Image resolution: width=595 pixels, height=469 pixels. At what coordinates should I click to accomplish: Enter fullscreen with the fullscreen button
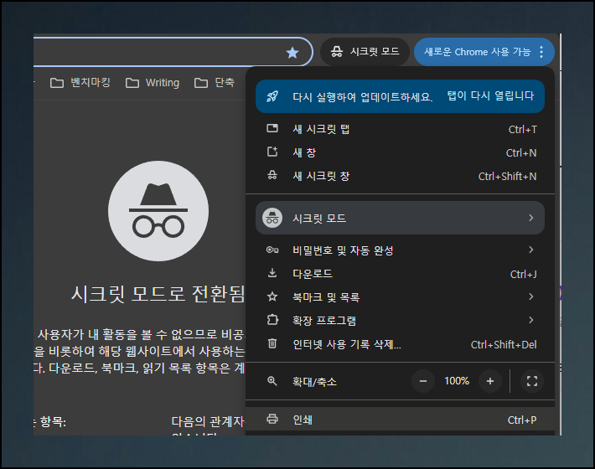pos(532,381)
